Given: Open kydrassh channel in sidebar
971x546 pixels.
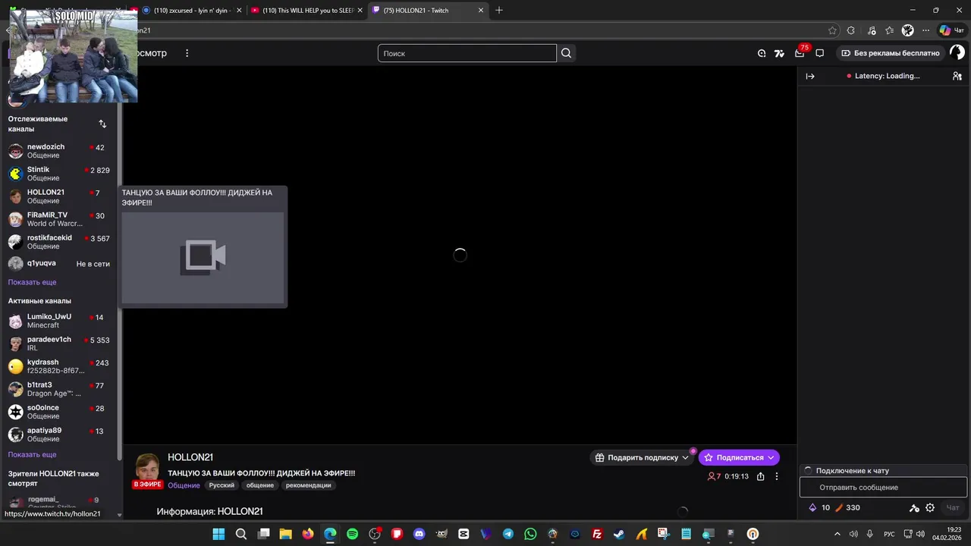Looking at the screenshot, I should 59,366.
